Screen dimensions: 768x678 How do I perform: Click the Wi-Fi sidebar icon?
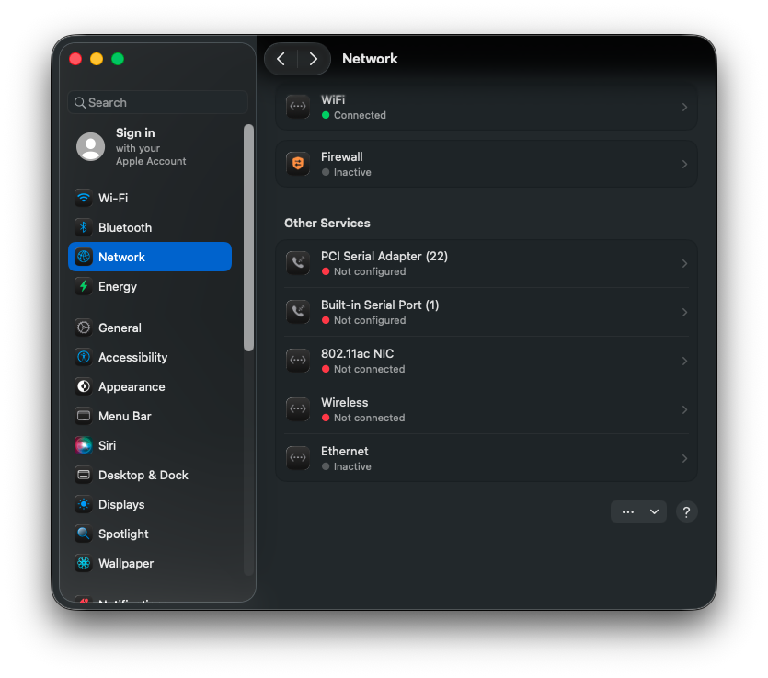pos(84,198)
